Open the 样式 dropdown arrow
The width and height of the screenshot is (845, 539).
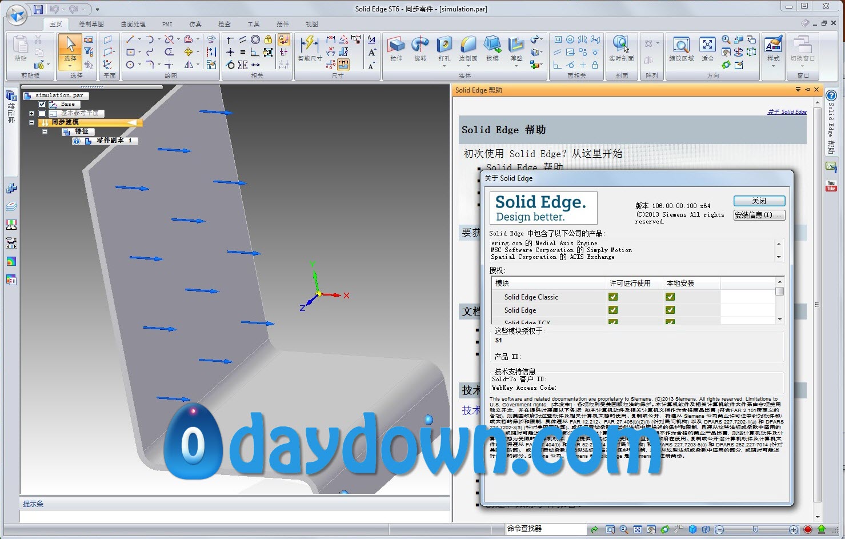[773, 66]
